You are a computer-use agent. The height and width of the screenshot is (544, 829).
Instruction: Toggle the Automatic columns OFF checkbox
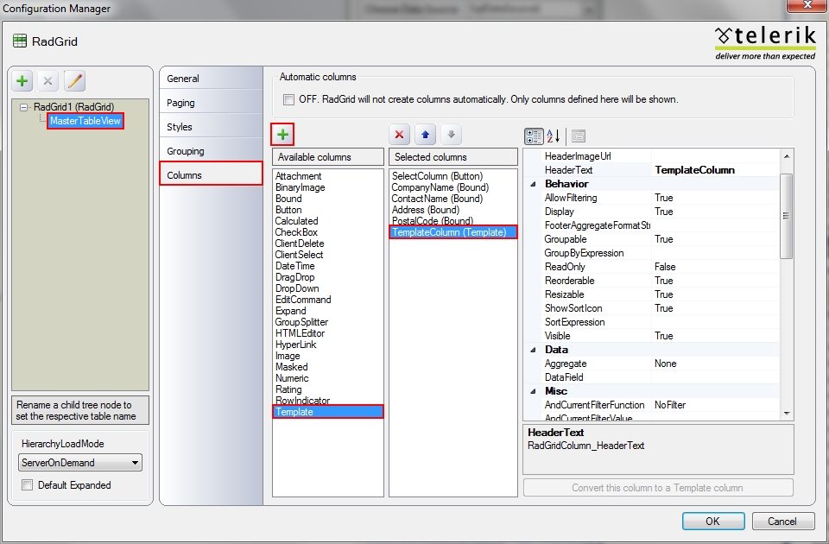pyautogui.click(x=288, y=99)
